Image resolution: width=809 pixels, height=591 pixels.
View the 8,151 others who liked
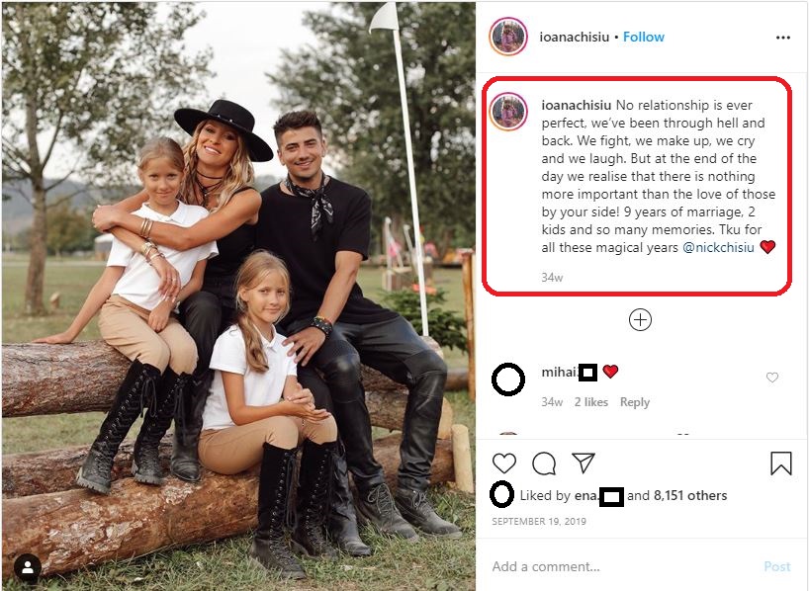(690, 495)
